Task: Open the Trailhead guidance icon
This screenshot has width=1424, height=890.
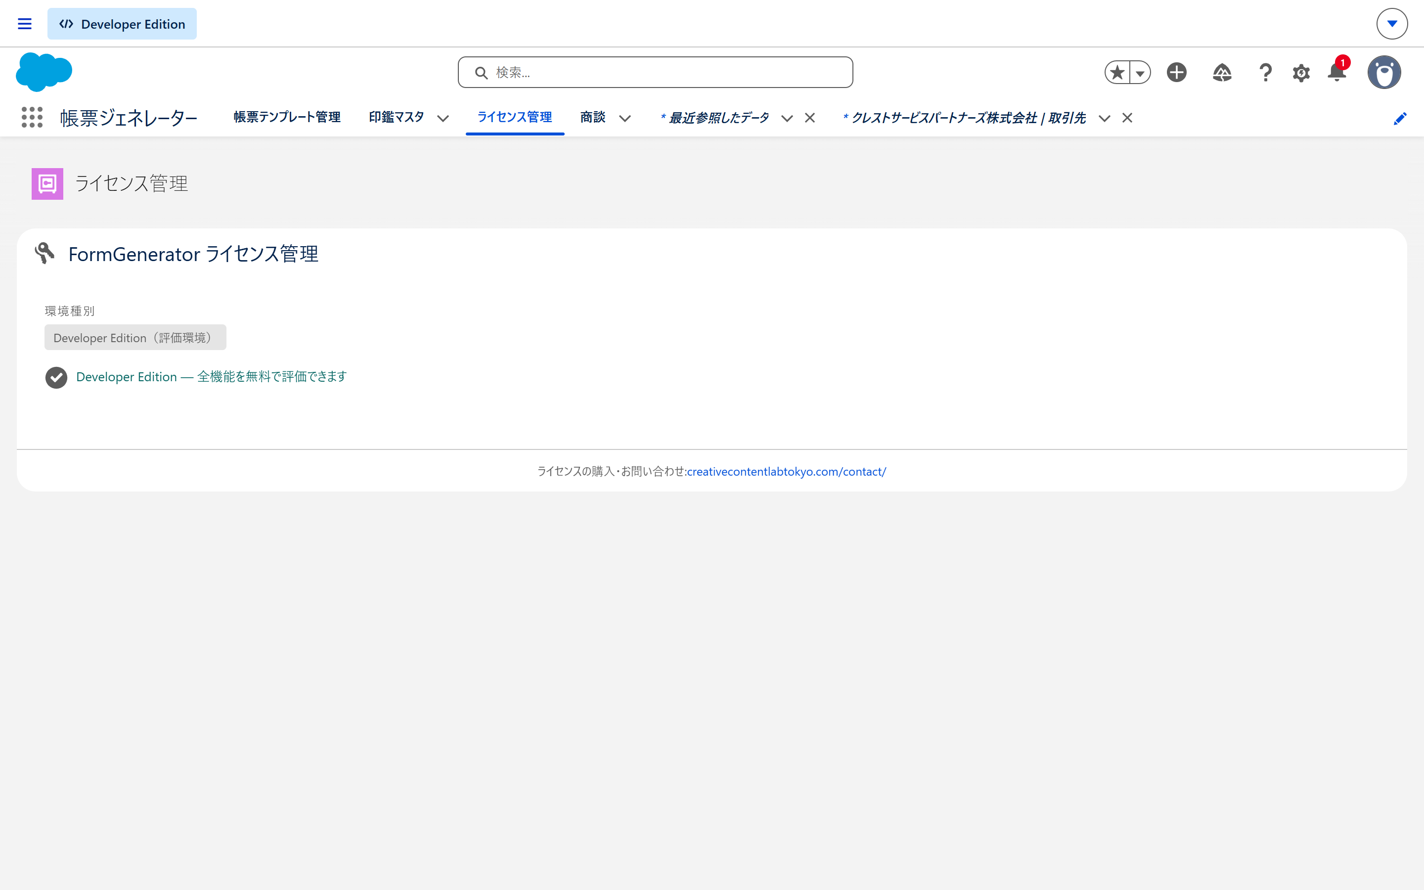Action: point(1222,72)
